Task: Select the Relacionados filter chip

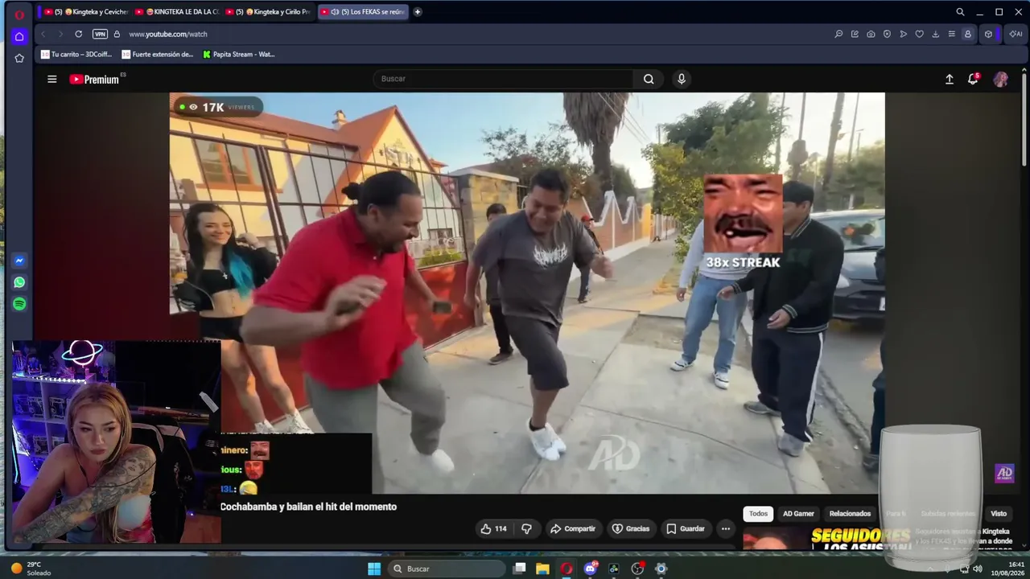Action: [850, 513]
